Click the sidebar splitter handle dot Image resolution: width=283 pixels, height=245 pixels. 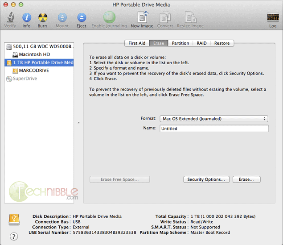point(78,123)
